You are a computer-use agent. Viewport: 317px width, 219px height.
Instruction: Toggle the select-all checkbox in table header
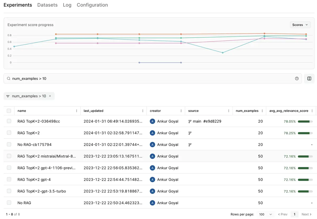9,111
